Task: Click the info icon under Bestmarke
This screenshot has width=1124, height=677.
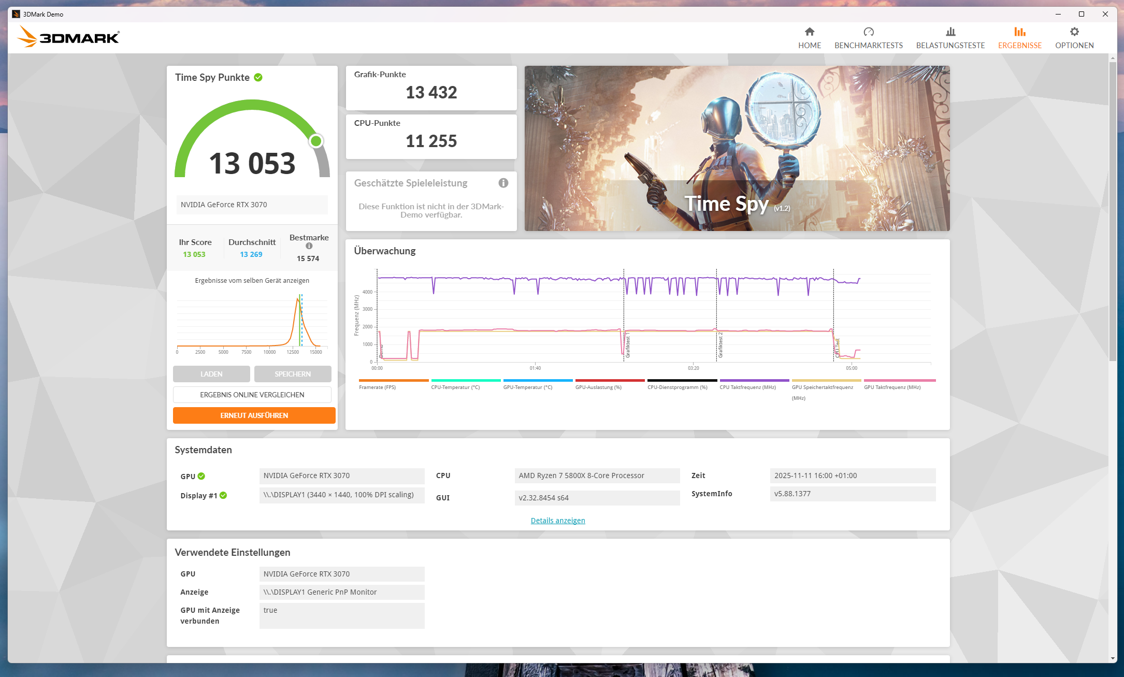Action: 309,246
